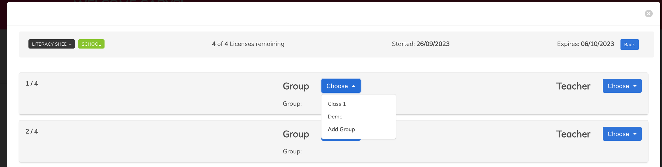Screen dimensions: 662x167
Task: Click the LITERACY SHED + badge
Action: point(52,44)
